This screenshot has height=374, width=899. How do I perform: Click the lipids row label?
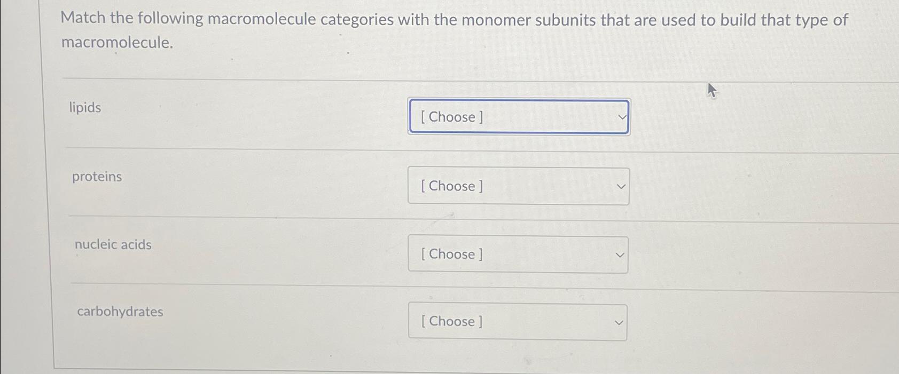click(85, 108)
